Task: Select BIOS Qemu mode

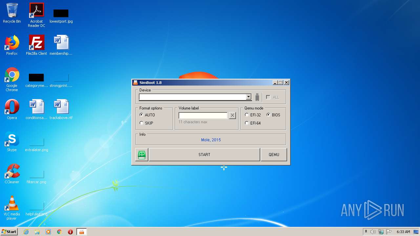Action: click(273, 115)
